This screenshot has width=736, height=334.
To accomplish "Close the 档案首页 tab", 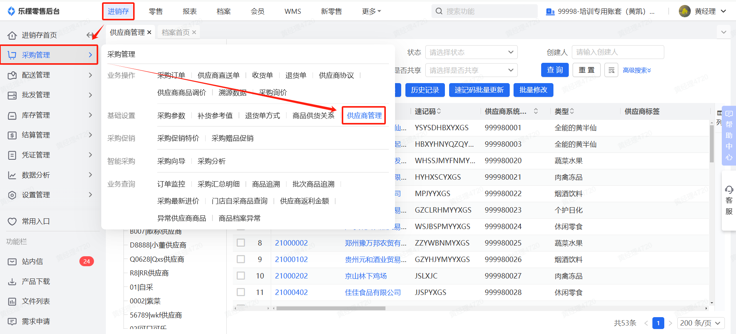I will [194, 33].
